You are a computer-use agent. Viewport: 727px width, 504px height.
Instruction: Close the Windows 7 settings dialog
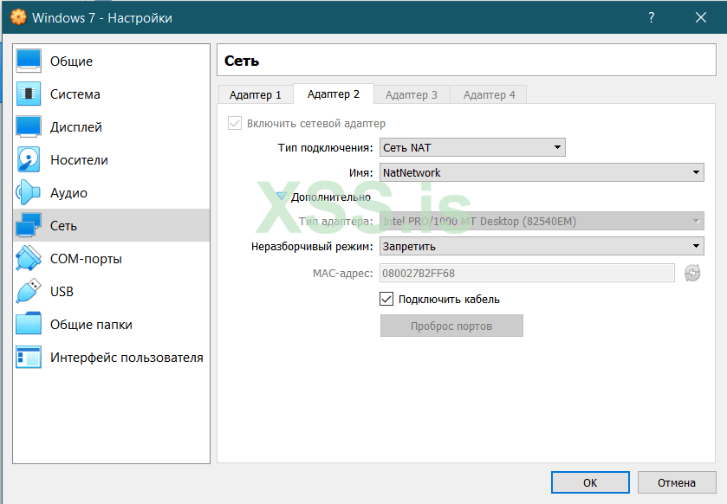pos(701,17)
